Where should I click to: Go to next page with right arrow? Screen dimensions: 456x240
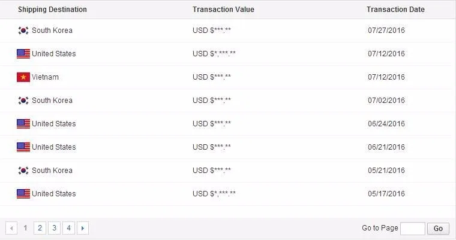click(x=83, y=228)
